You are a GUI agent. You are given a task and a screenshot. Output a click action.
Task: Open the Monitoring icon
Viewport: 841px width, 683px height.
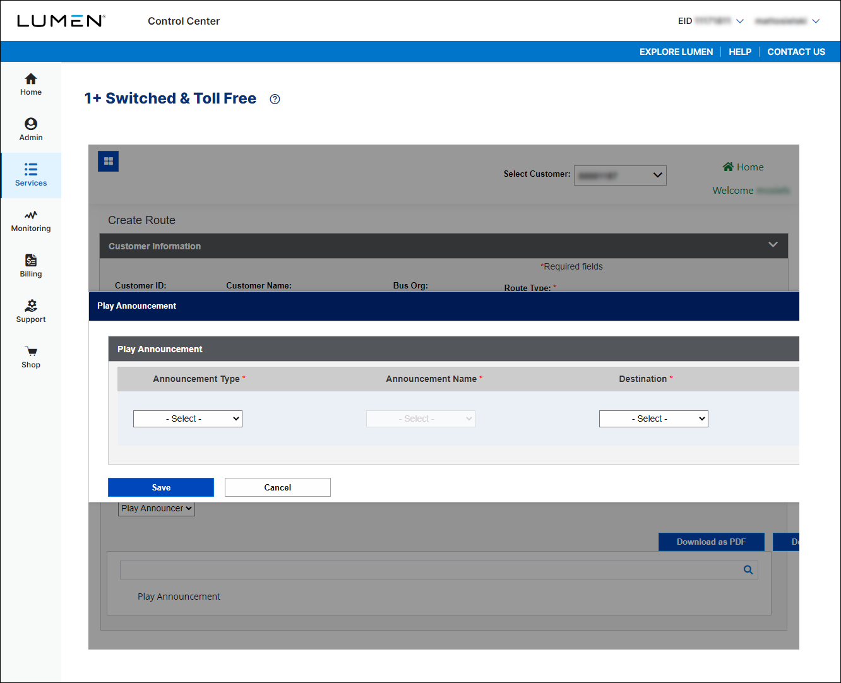[30, 215]
